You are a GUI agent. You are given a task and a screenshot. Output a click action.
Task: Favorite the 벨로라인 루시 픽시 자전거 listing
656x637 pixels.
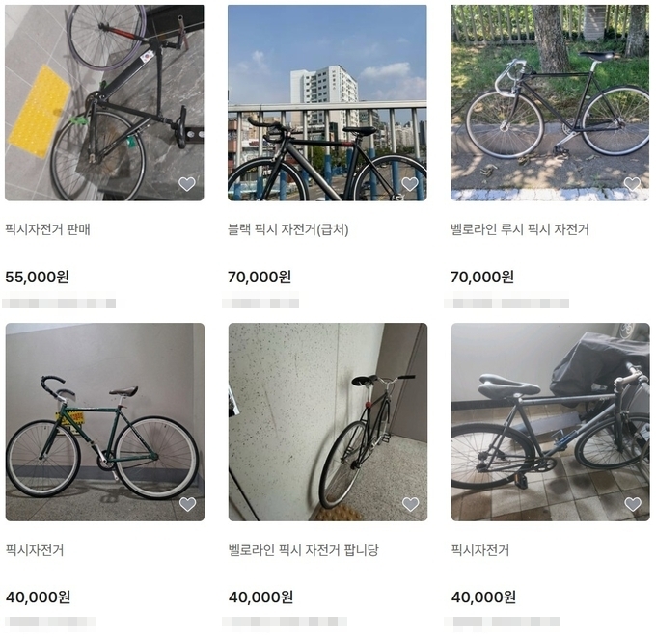632,184
